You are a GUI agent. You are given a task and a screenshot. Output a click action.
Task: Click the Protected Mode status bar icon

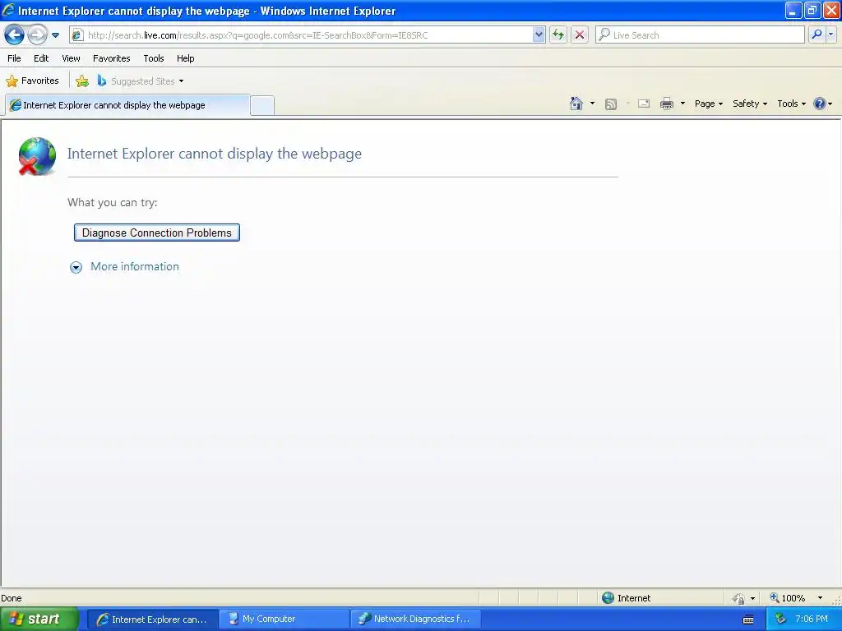[739, 598]
